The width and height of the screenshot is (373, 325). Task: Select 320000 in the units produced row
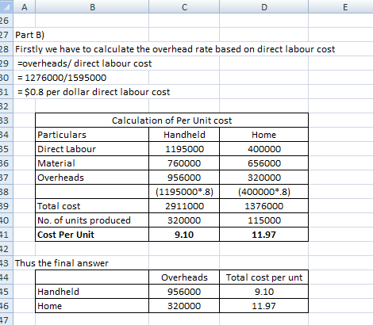(x=184, y=220)
